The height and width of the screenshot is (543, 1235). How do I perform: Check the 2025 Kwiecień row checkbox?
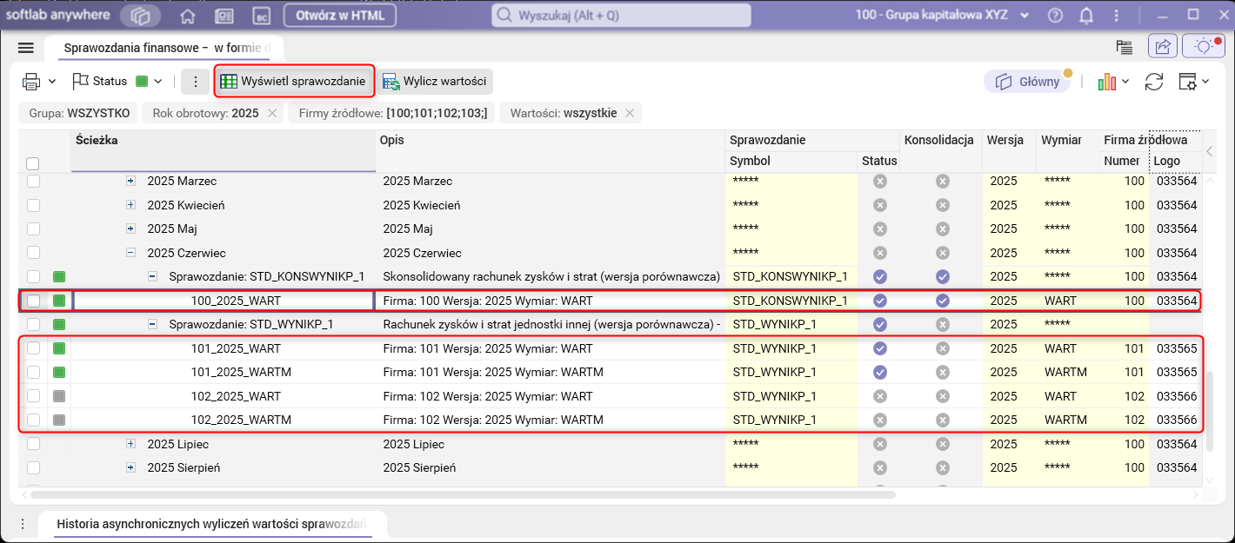coord(33,205)
